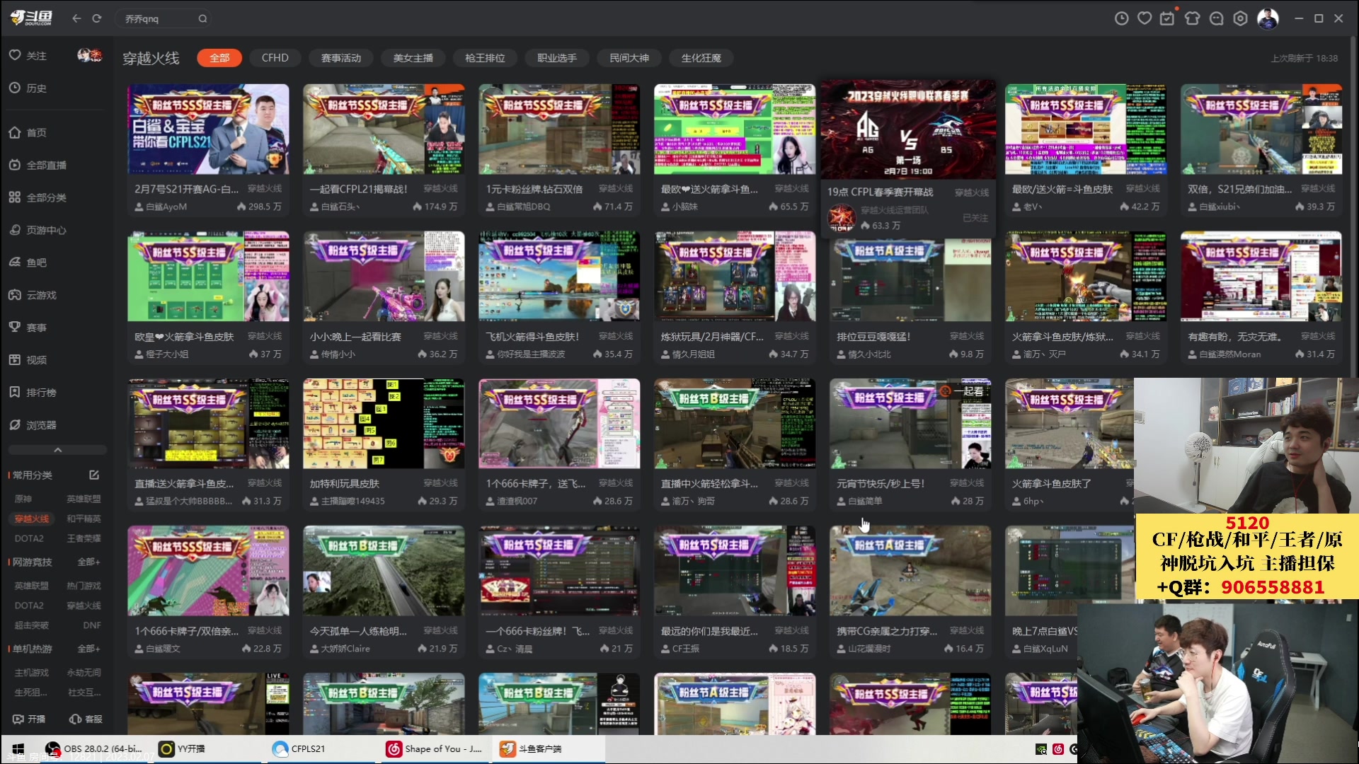The image size is (1359, 764).
Task: Select DNF in the 网游竞技 list
Action: point(92,626)
